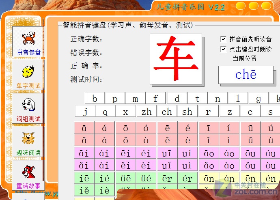The image size is (280, 200).
Task: Select the ě vowel key
Action: pos(167,140)
